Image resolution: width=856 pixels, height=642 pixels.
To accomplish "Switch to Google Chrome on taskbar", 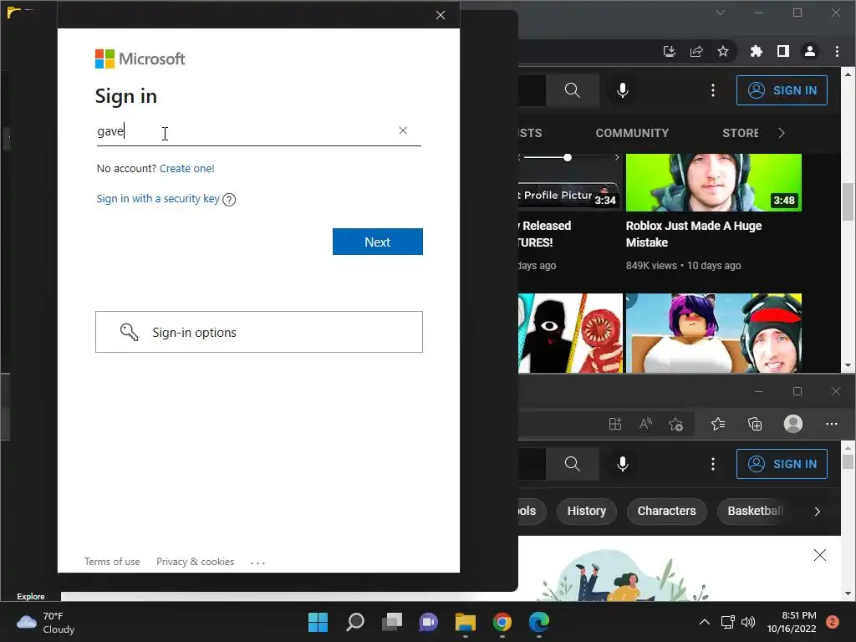I will coord(502,622).
